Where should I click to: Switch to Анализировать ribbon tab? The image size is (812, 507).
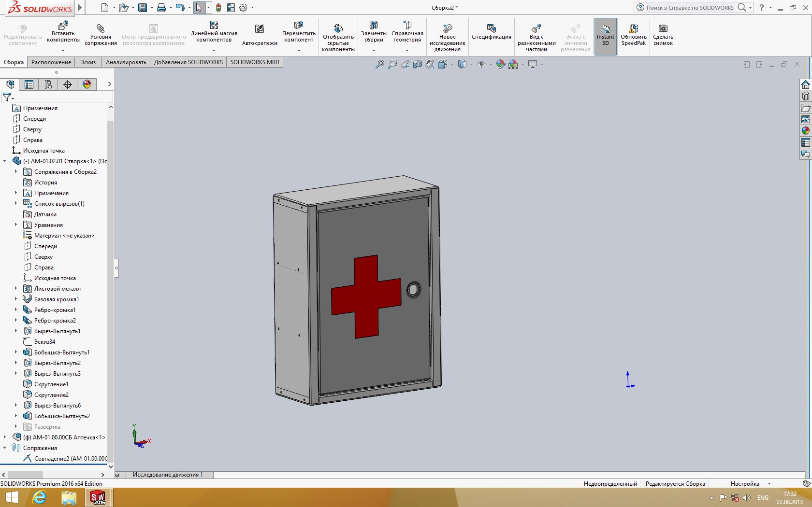[126, 62]
